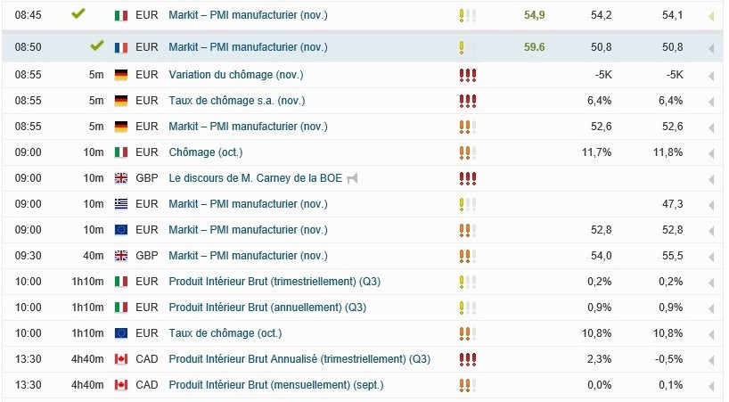Expand details arrow for 08:45 Italian PMI row

pos(711,17)
